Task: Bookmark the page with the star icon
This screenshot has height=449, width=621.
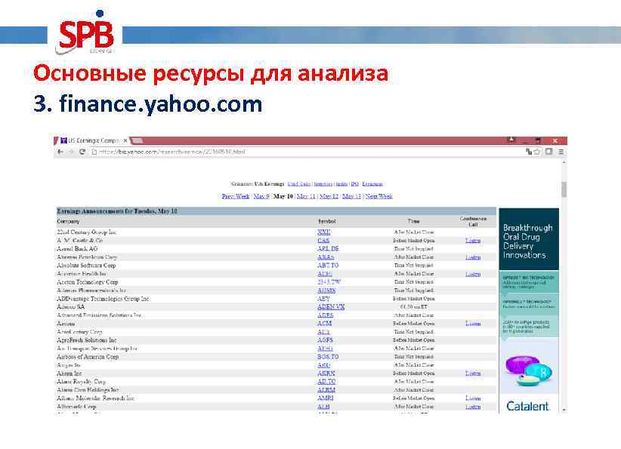Action: 537,152
